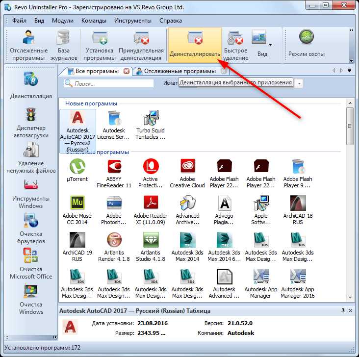Click into the Поиск search field

pyautogui.click(x=109, y=83)
